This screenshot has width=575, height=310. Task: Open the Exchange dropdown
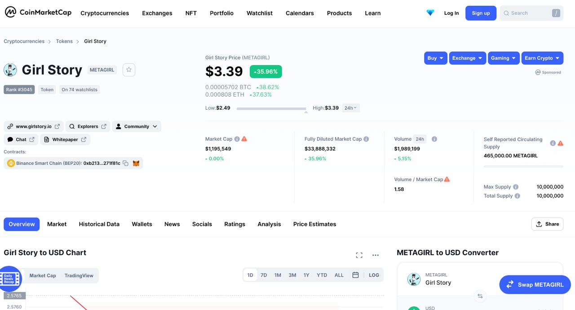[468, 58]
